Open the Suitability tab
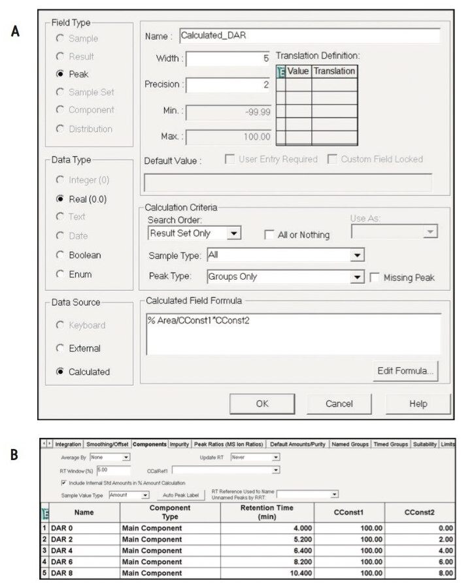472x583 pixels. (425, 444)
